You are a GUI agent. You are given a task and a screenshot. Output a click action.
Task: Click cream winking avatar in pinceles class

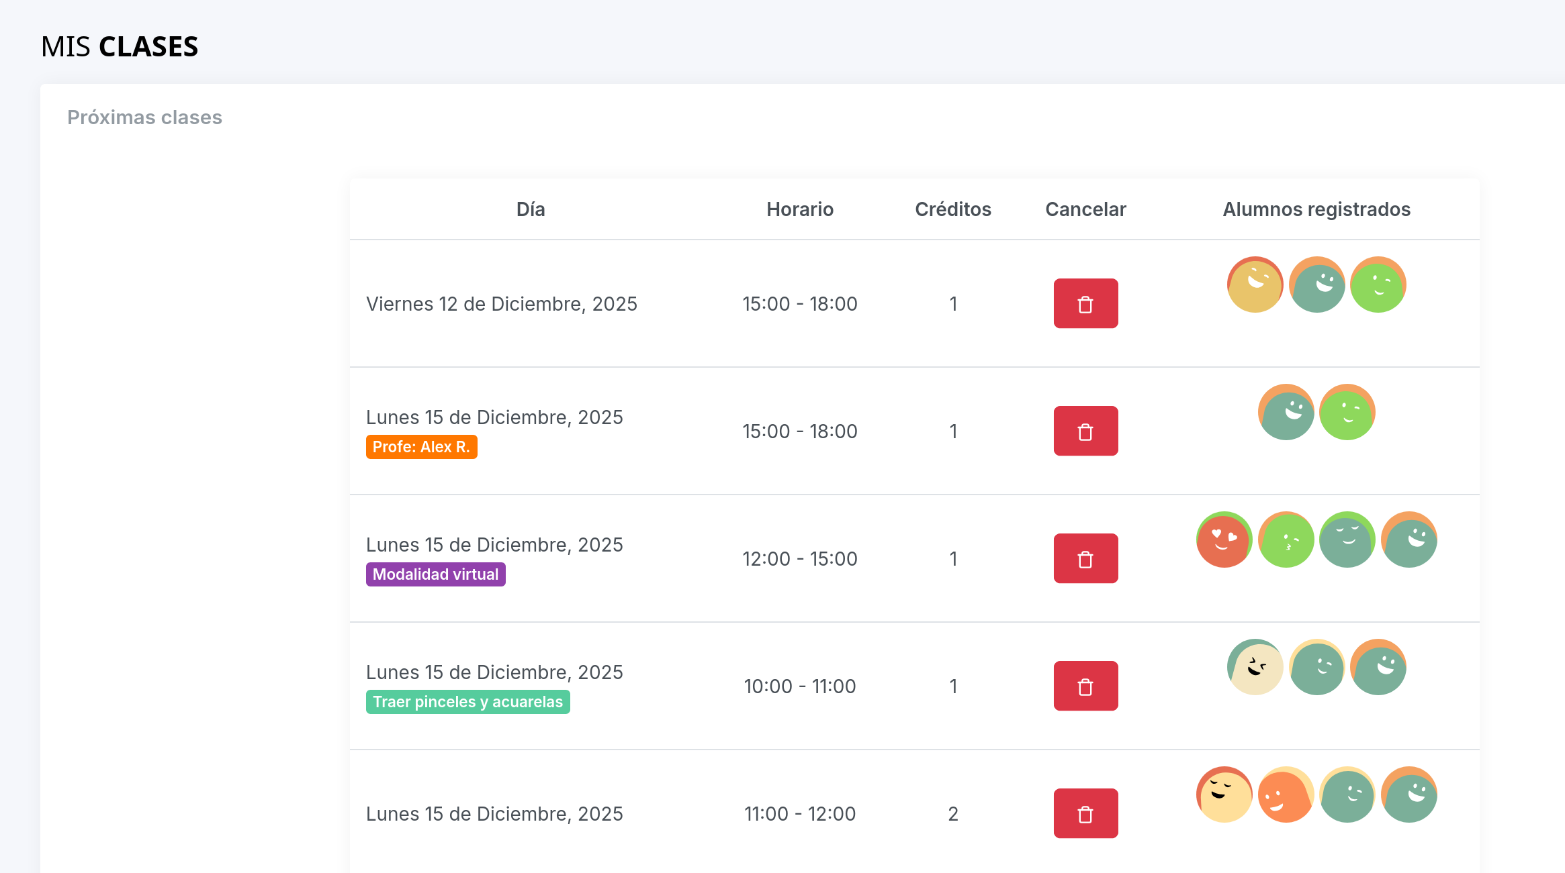coord(1255,667)
